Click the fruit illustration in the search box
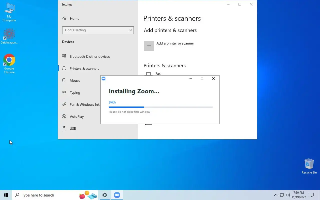This screenshot has width=320, height=200. (88, 195)
